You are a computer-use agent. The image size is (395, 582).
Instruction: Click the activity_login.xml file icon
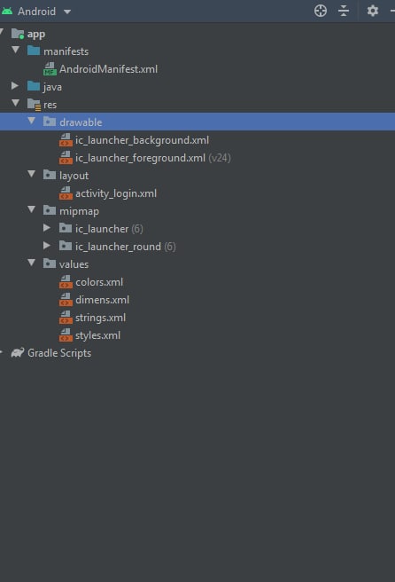tap(66, 193)
